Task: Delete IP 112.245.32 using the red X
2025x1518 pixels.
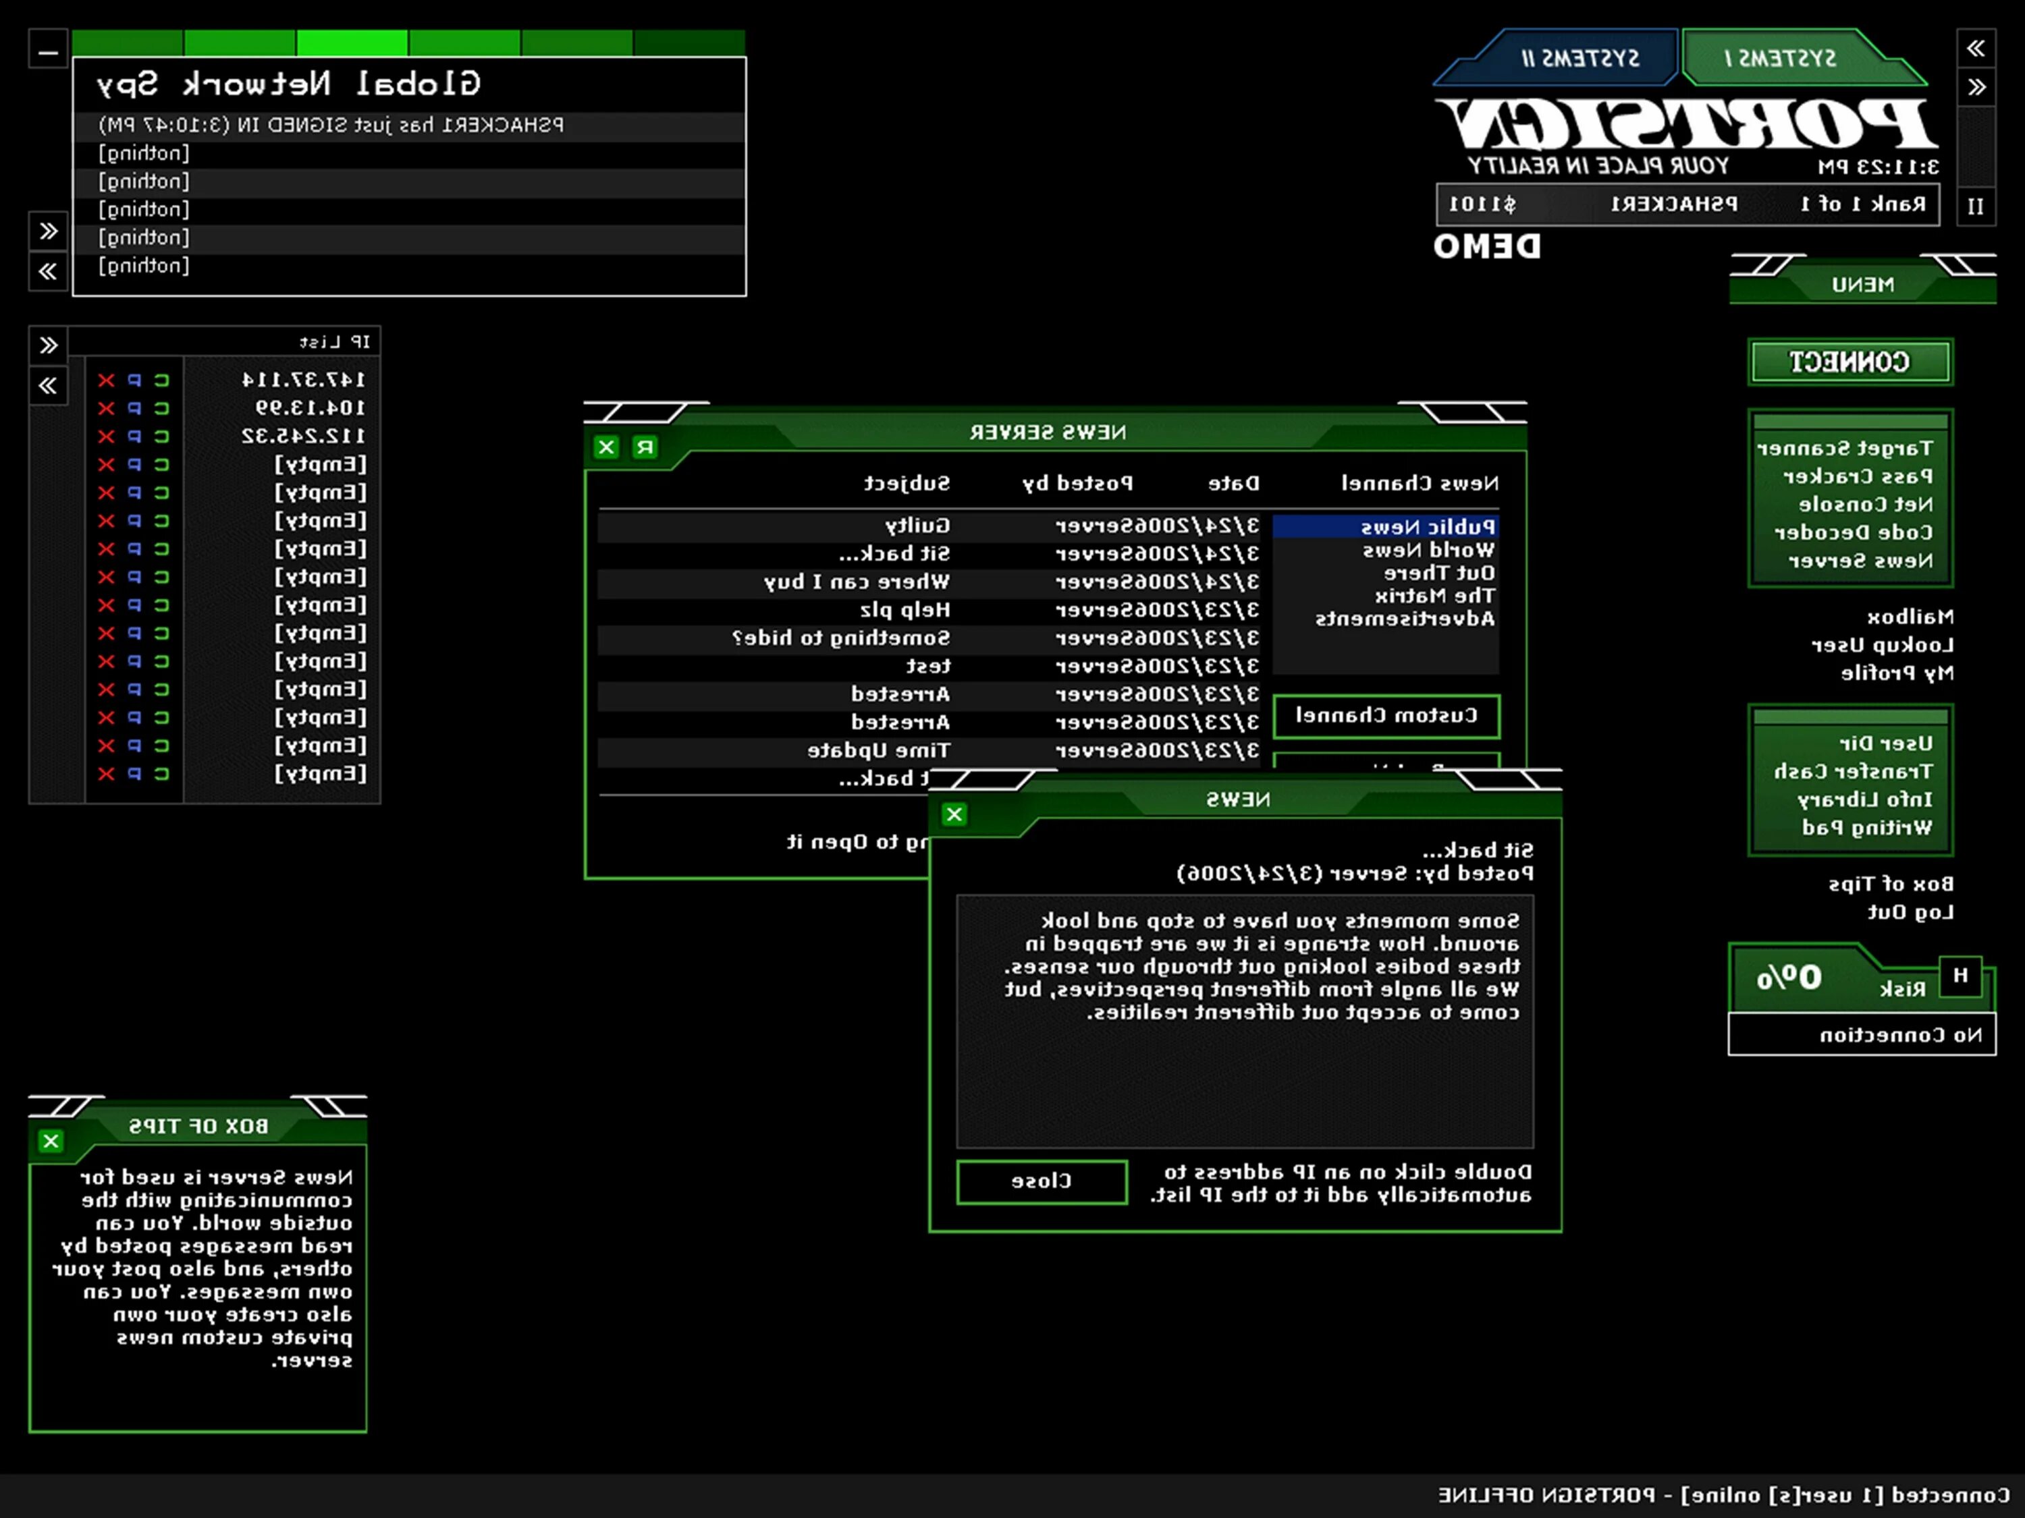Action: pos(106,437)
